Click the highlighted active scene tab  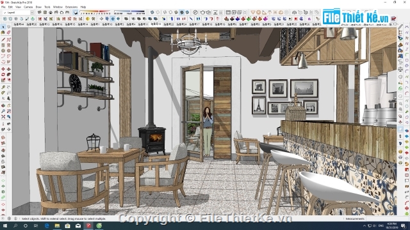coord(156,24)
